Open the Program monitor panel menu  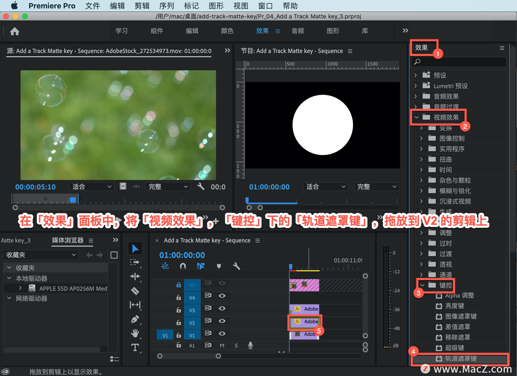[x=350, y=51]
